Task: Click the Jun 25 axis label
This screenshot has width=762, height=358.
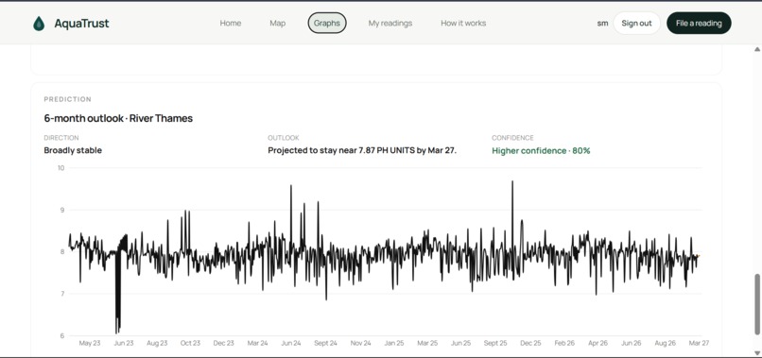Action: pyautogui.click(x=460, y=343)
